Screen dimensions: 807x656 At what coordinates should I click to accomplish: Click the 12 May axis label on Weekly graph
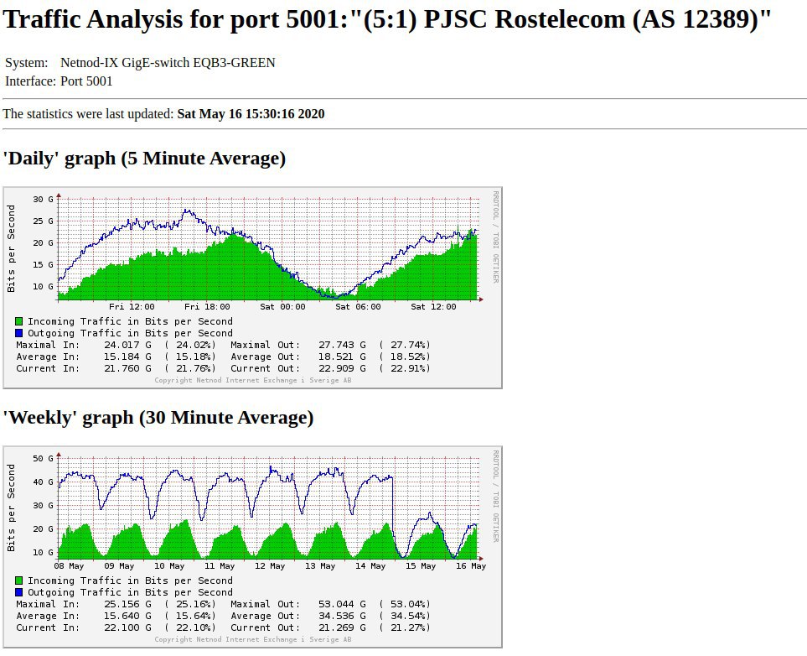point(270,565)
